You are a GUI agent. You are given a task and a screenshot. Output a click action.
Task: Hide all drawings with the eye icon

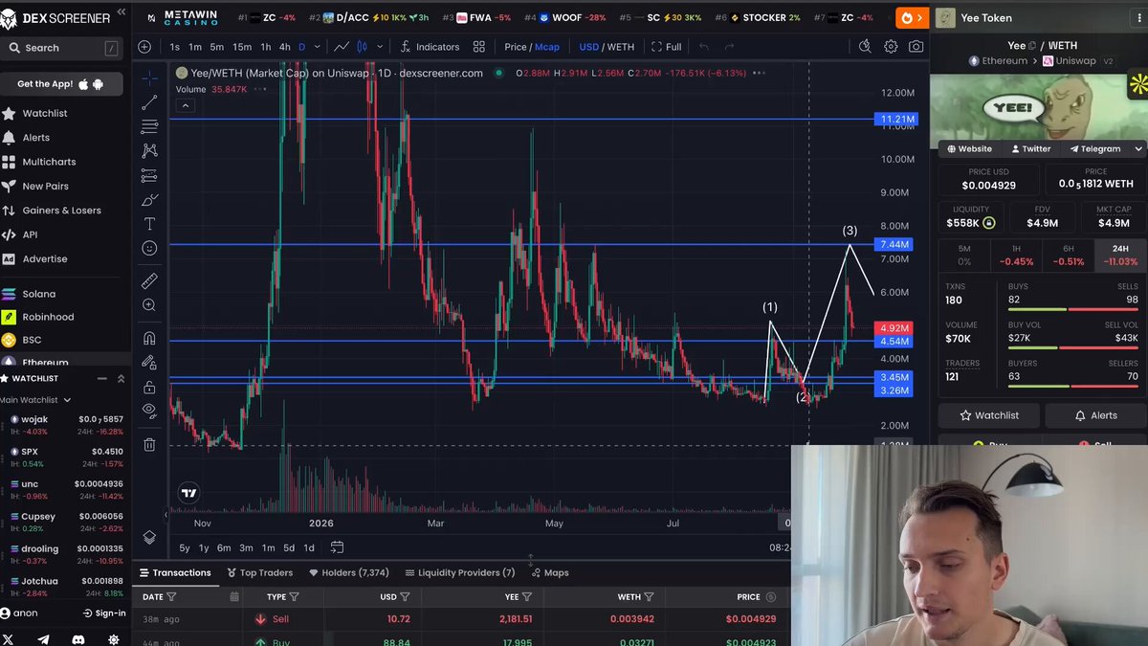150,411
